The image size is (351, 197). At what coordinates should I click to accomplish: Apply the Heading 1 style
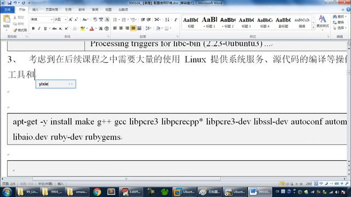click(210, 22)
